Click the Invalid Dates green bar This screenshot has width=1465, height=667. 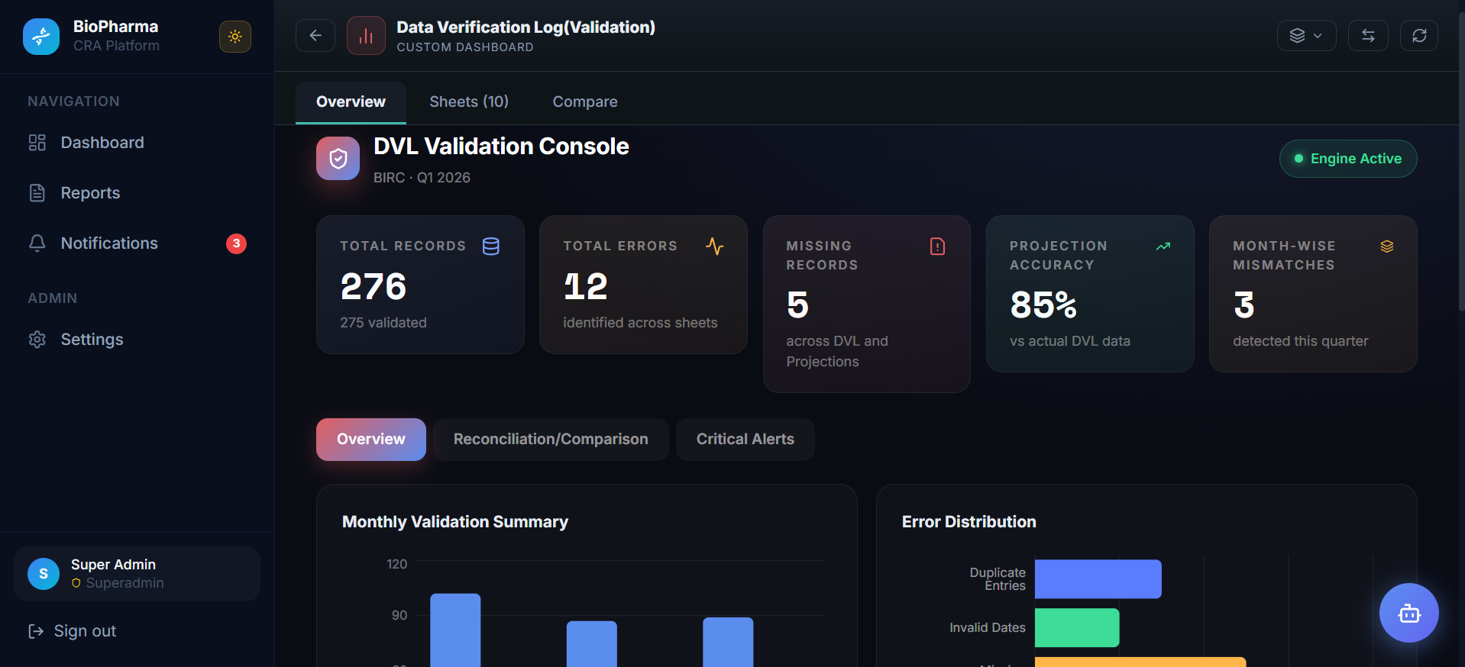coord(1077,628)
